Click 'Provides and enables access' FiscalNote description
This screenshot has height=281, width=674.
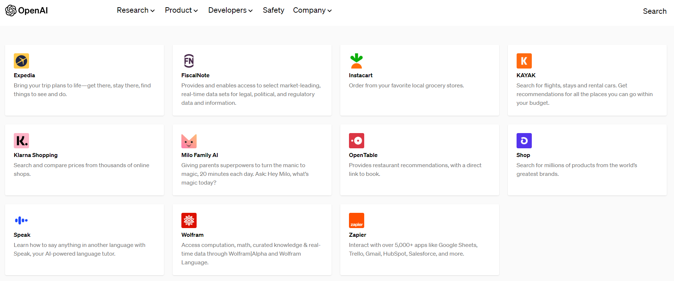(x=251, y=94)
